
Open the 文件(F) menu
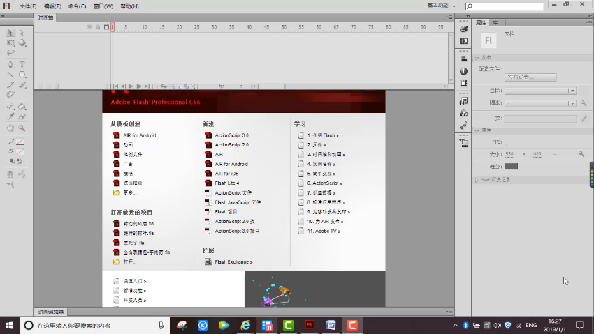tap(28, 6)
